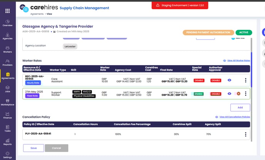Screen dimensions: 265x160
Task: Select resource ID REC-2025-AA-00455
Action: tap(35, 78)
